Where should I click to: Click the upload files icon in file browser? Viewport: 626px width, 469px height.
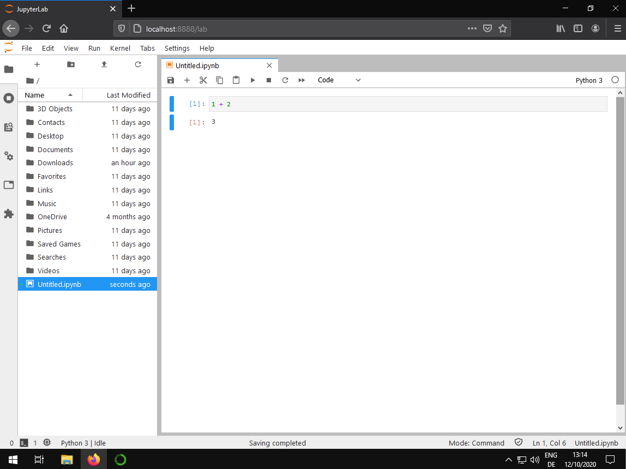coord(104,64)
